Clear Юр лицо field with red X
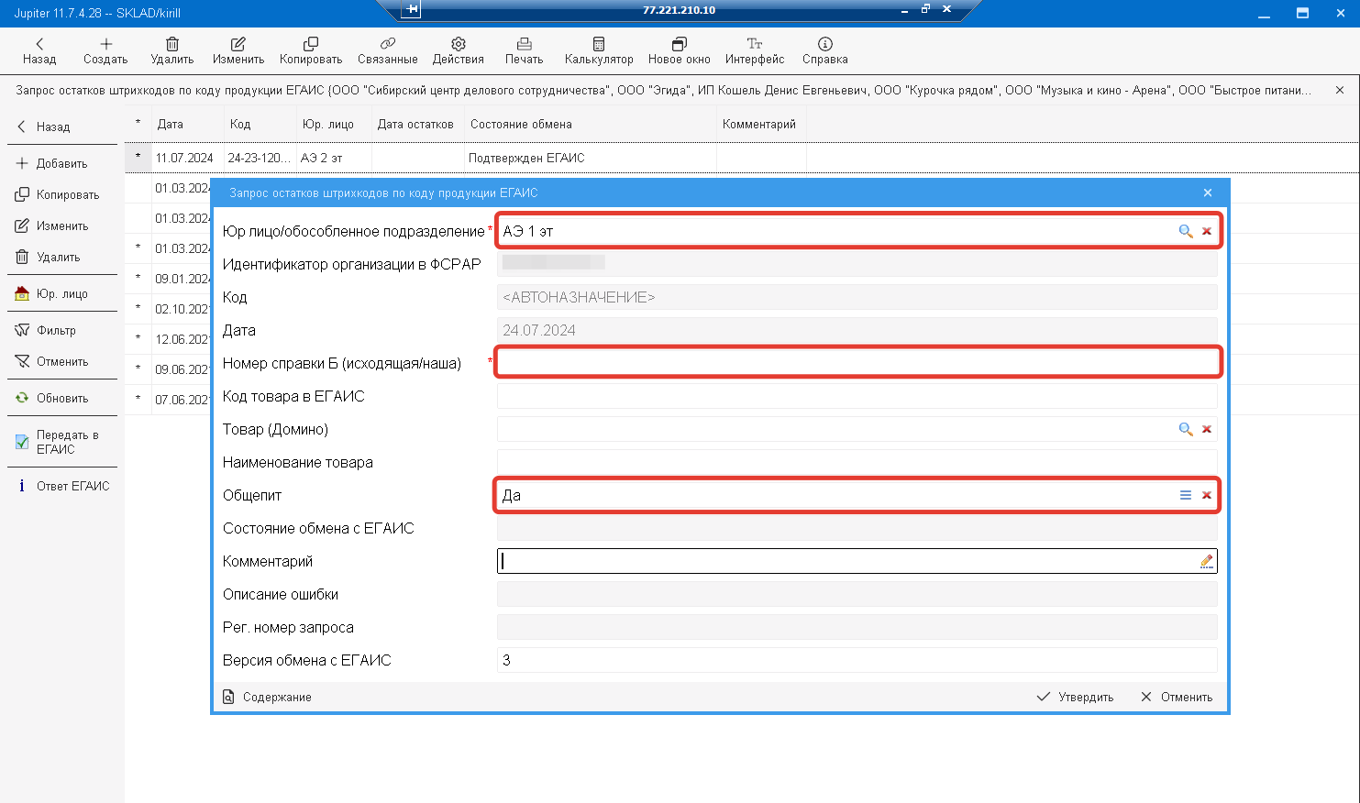Image resolution: width=1360 pixels, height=803 pixels. click(1207, 231)
